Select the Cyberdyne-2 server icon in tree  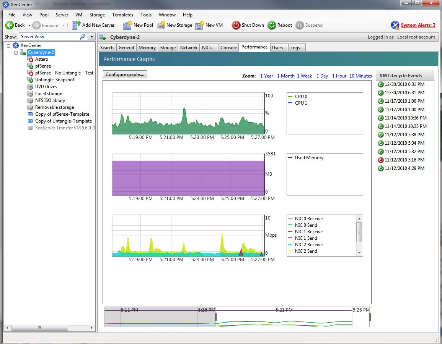23,52
